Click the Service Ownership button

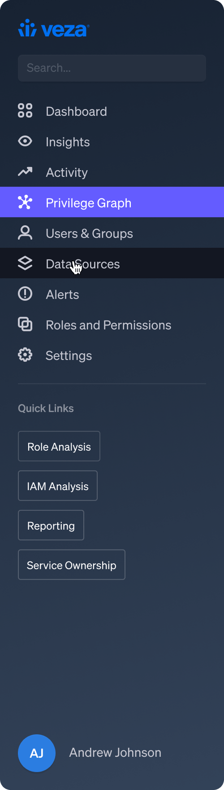point(72,565)
